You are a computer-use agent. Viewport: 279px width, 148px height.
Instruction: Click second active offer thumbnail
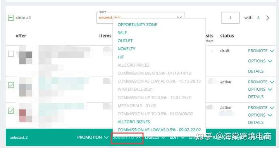26,115
